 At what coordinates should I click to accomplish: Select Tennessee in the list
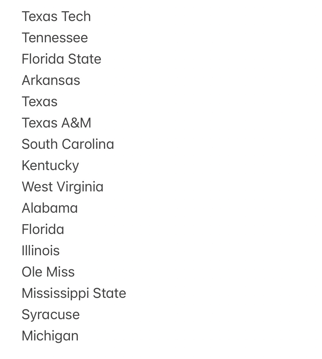(x=55, y=38)
